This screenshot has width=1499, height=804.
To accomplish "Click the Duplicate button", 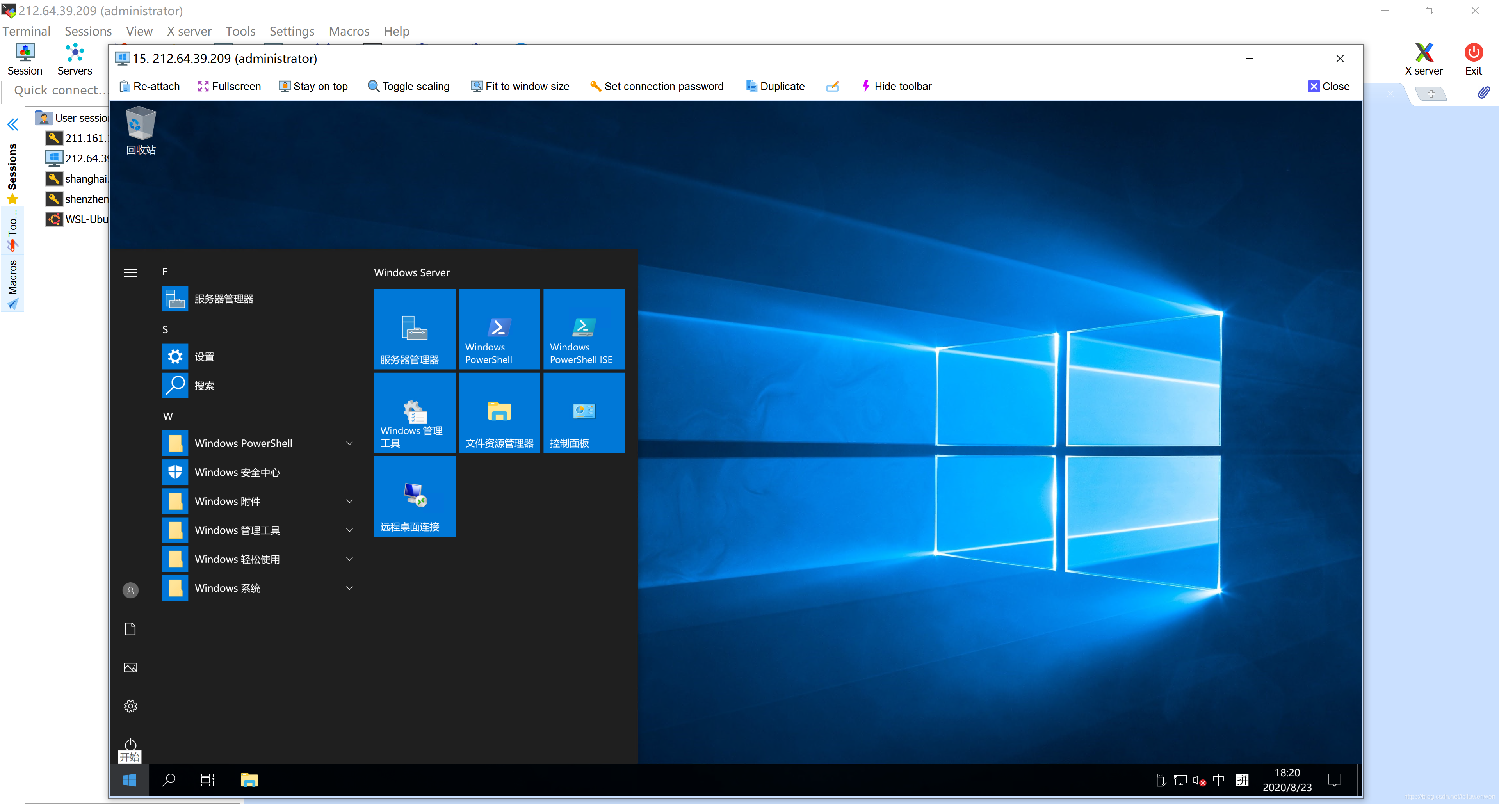I will (775, 86).
